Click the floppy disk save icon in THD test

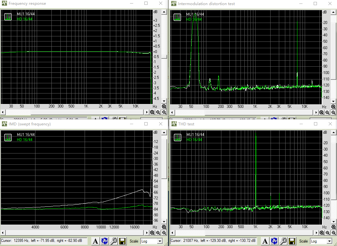[x=292, y=241]
